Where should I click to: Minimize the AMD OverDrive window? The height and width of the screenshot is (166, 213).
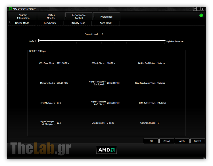[x=199, y=9]
